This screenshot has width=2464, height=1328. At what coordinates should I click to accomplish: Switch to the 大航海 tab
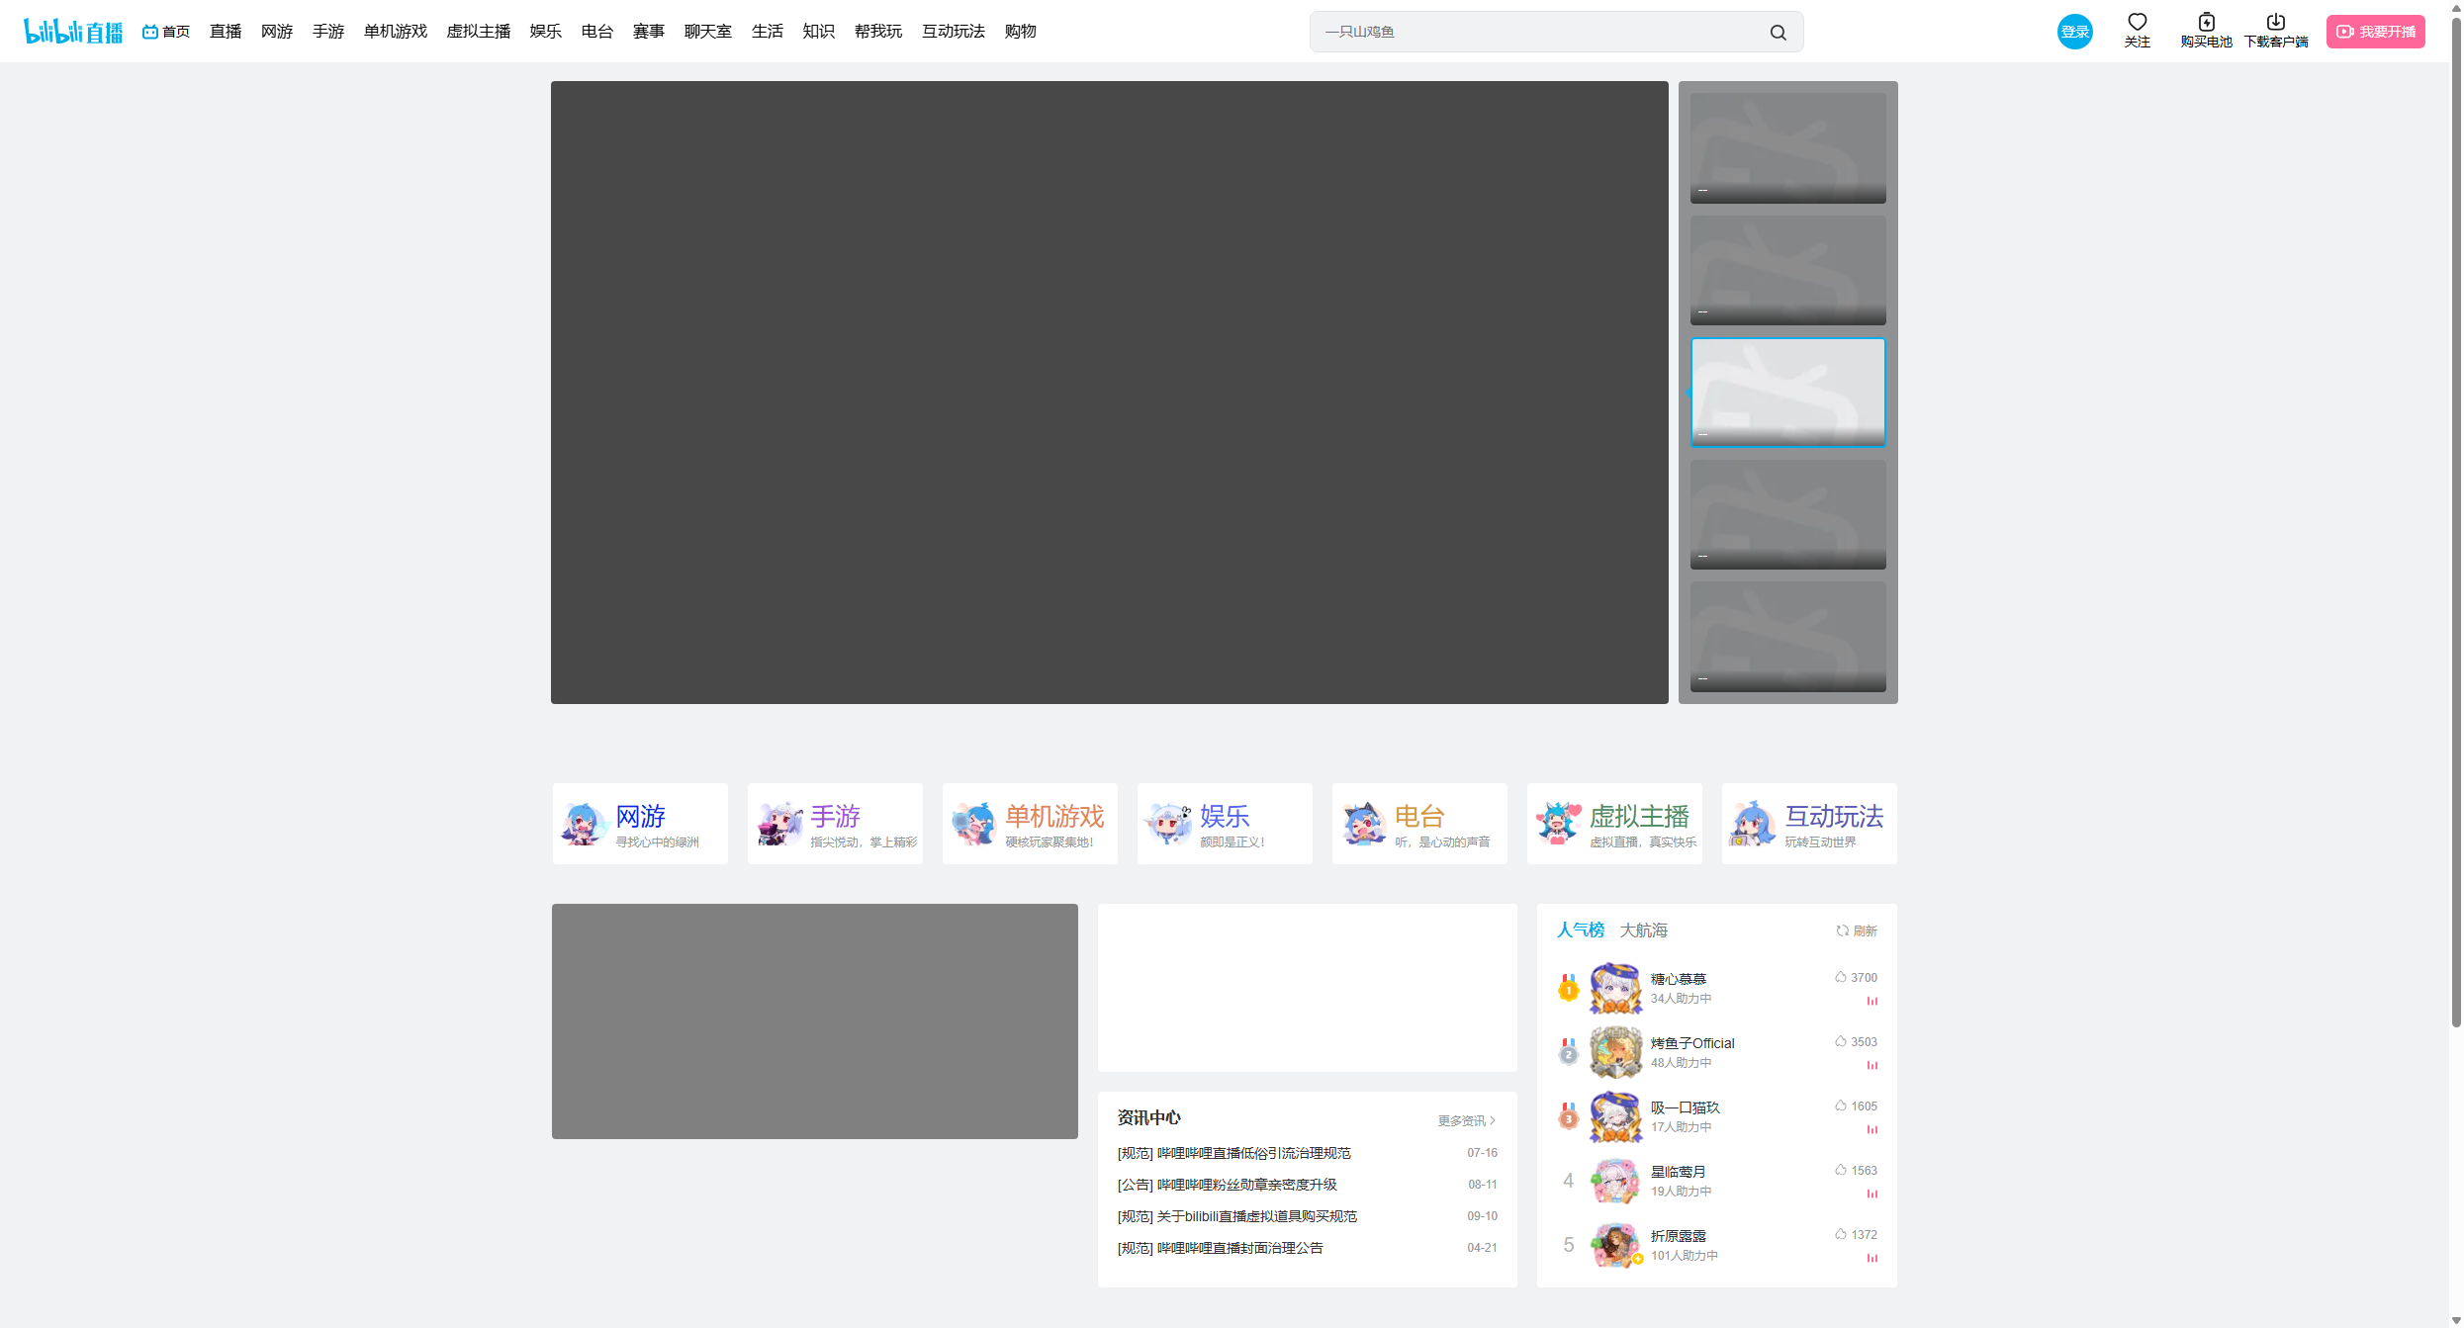tap(1644, 930)
